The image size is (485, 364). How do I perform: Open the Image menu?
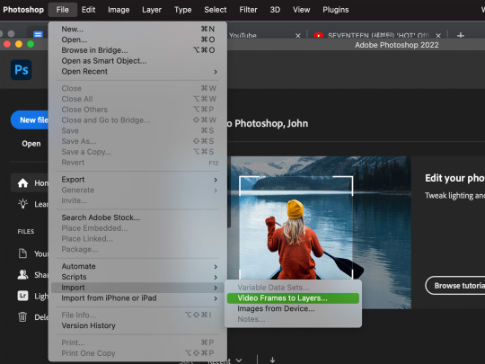tap(119, 10)
